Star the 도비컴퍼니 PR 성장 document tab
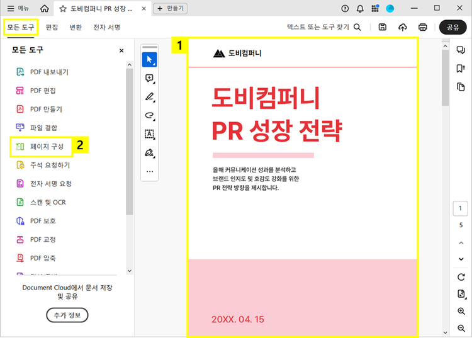The height and width of the screenshot is (338, 472). point(62,9)
